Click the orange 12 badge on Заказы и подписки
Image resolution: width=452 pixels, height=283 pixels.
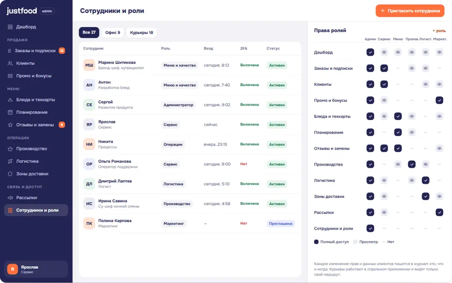click(x=62, y=51)
